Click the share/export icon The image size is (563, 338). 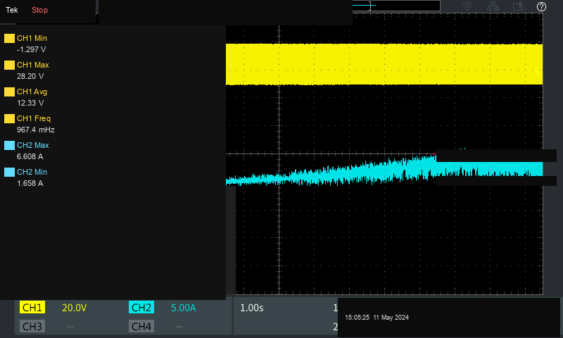pos(518,6)
